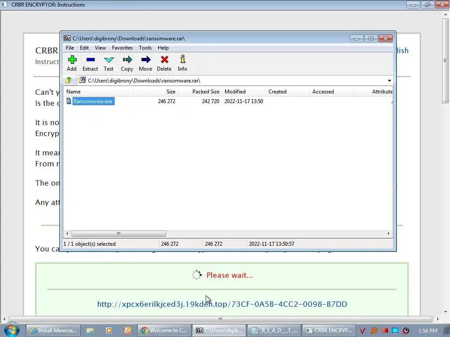Click the 1:54 PM system clock
This screenshot has height=337, width=450.
click(x=428, y=331)
